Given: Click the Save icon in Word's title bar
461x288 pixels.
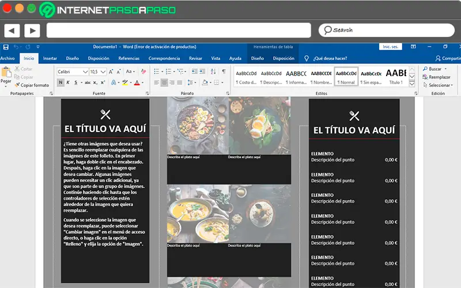Looking at the screenshot, I should [x=6, y=47].
